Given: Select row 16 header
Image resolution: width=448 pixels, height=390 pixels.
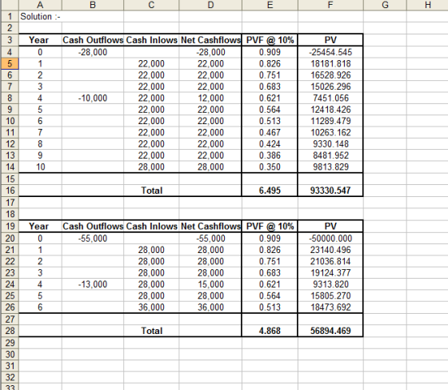Looking at the screenshot, I should (10, 191).
